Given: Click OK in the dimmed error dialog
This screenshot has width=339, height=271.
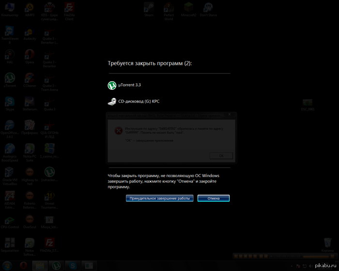Looking at the screenshot, I should coord(221,155).
